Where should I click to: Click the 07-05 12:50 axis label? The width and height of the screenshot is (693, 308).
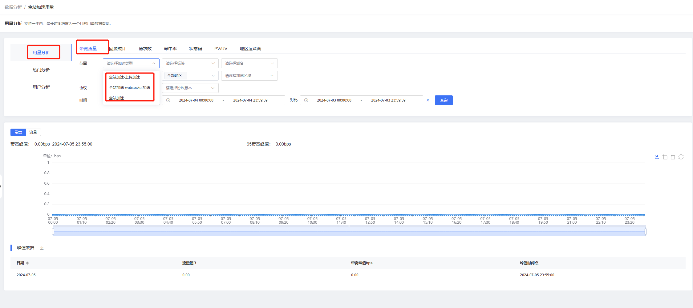370,220
